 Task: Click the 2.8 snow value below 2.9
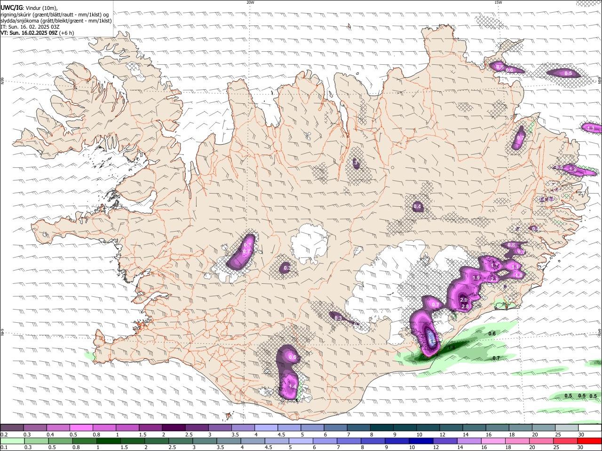tap(466, 306)
